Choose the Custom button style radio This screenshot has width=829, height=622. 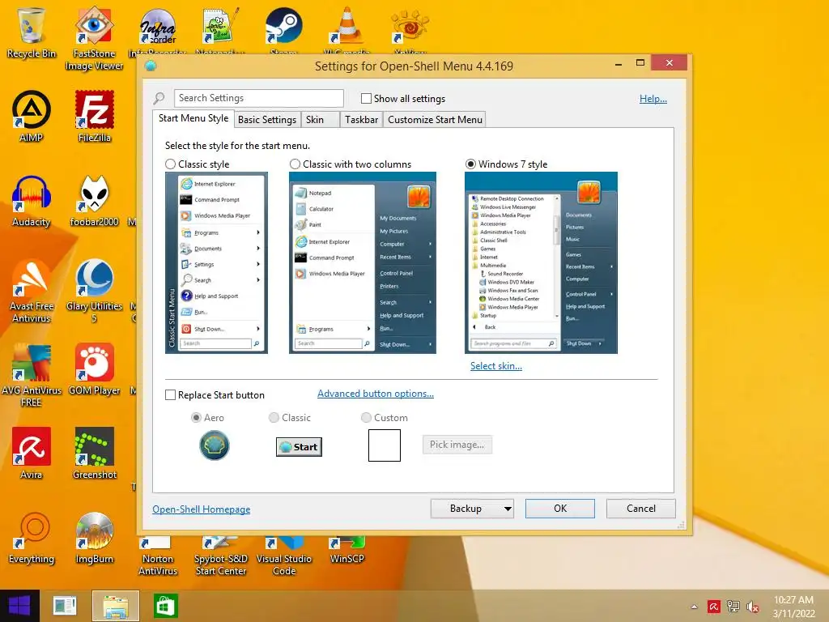click(366, 417)
